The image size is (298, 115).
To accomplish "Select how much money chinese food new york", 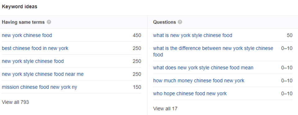I will 199,81.
